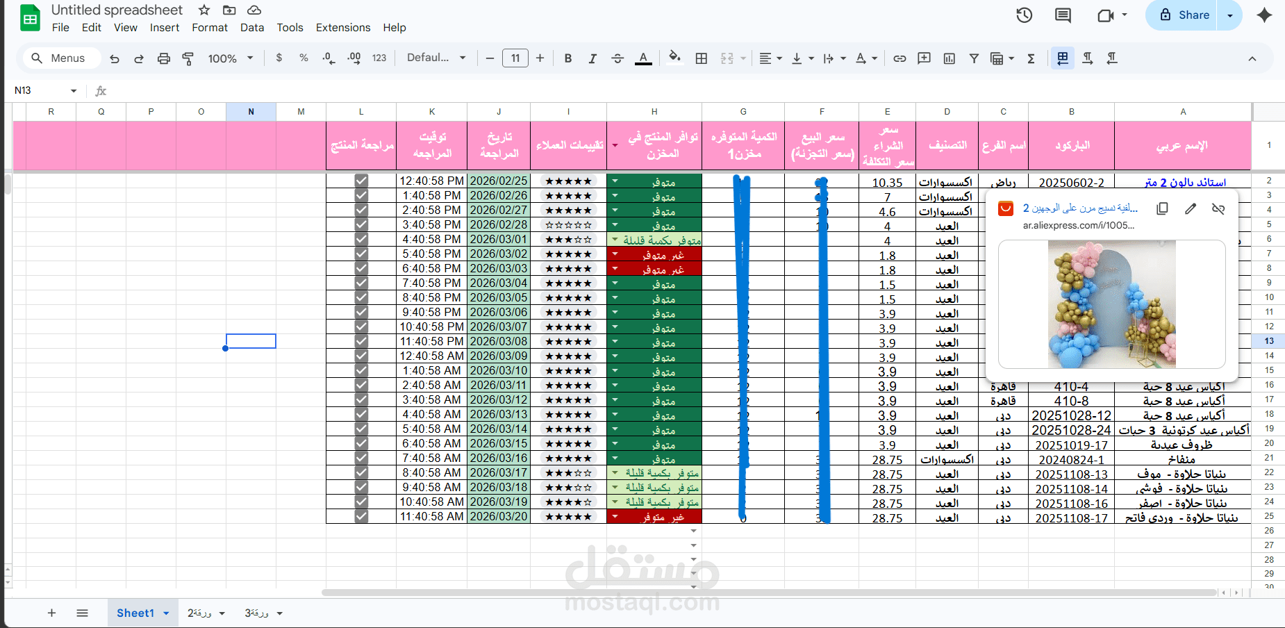Click the استاند بالون 2 متر link

pos(1185,182)
